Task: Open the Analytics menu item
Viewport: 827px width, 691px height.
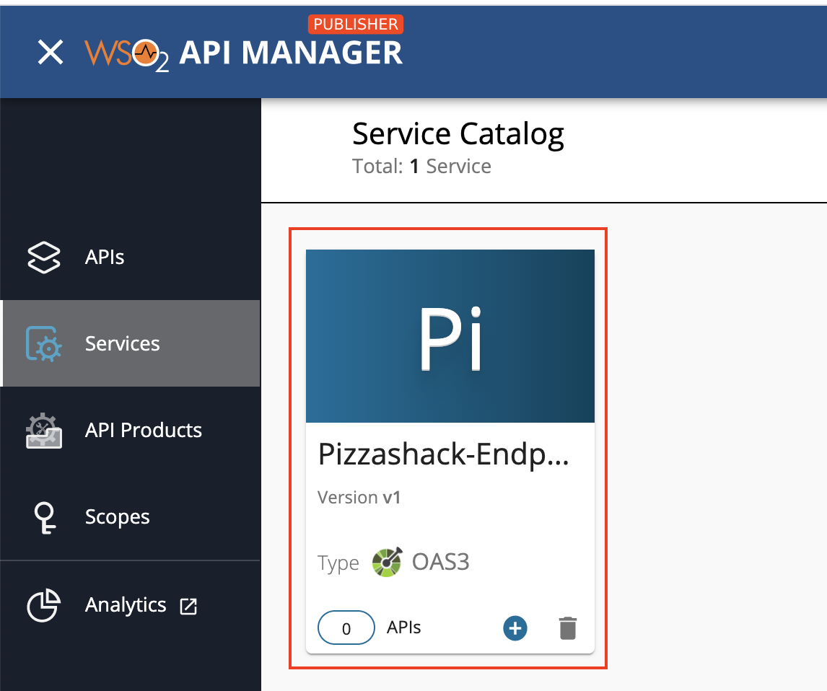Action: [x=131, y=604]
